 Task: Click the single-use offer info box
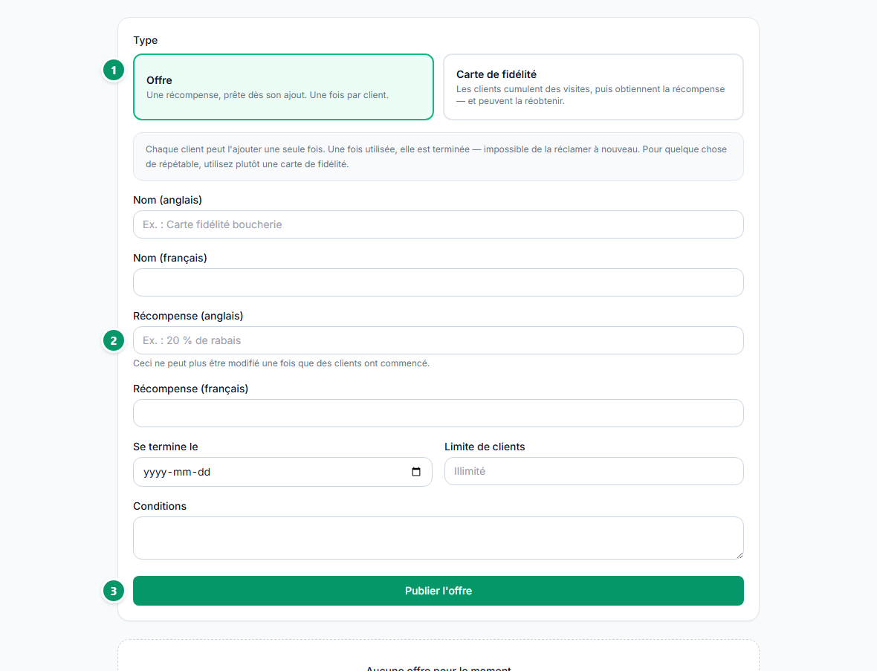click(x=438, y=157)
